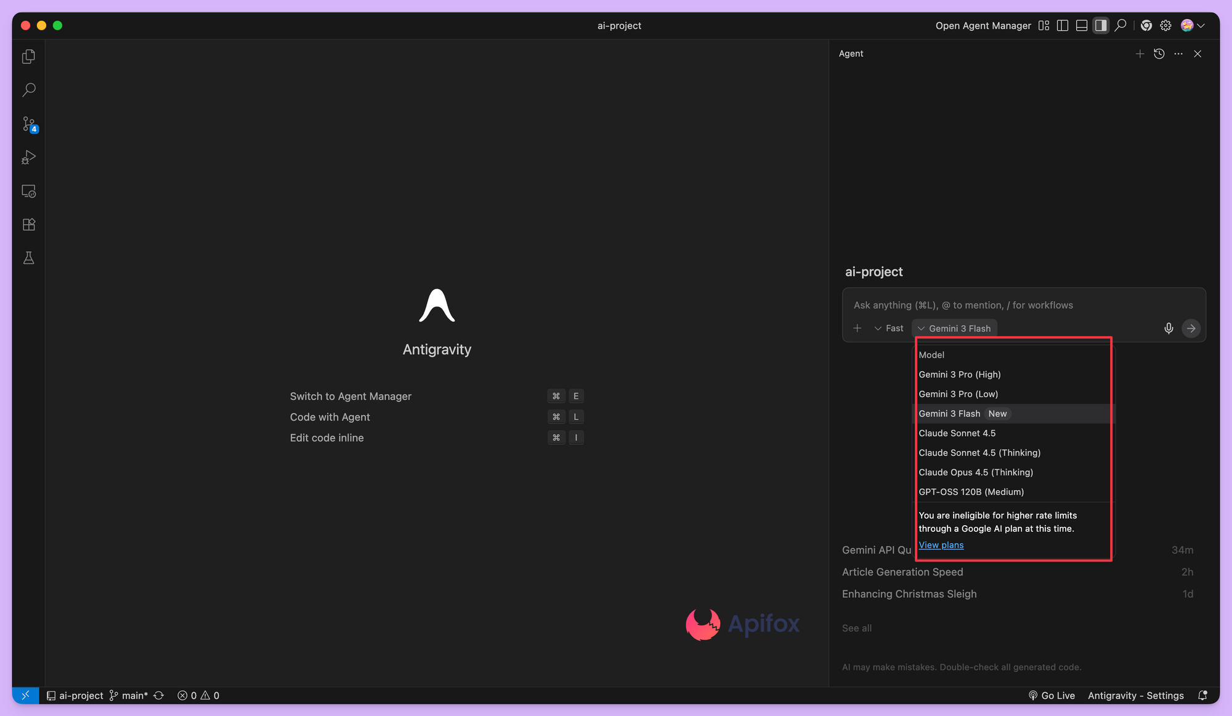
Task: Click the View plans link
Action: (x=941, y=545)
